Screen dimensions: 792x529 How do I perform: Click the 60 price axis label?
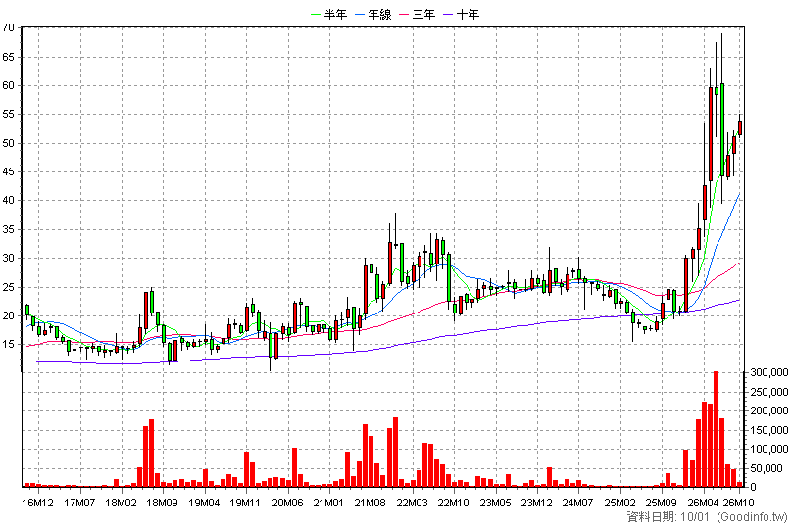(x=8, y=85)
